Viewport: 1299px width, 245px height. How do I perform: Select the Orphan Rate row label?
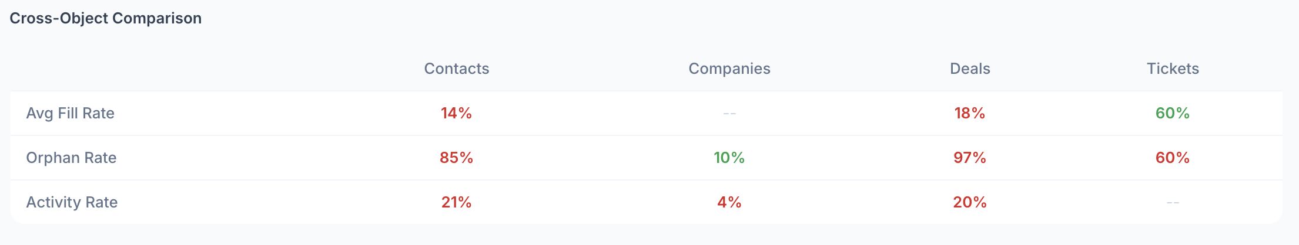click(72, 158)
